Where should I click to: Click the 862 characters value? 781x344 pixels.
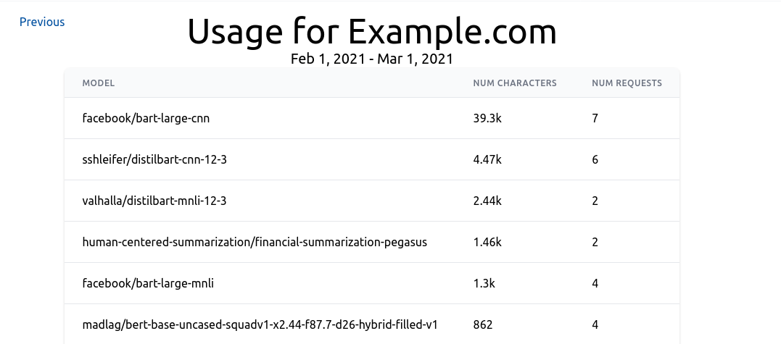[483, 324]
